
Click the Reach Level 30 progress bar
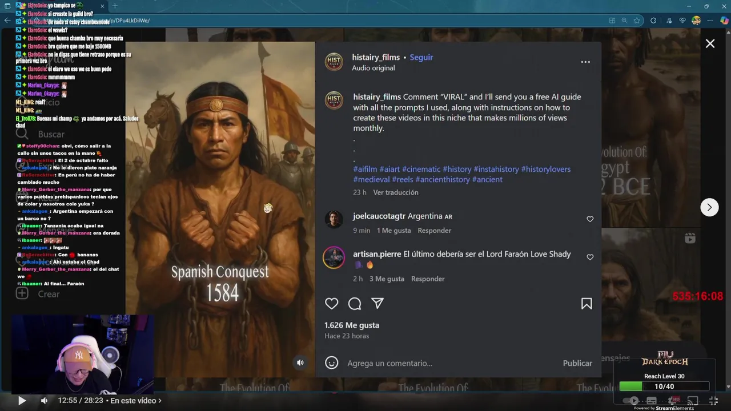[664, 386]
